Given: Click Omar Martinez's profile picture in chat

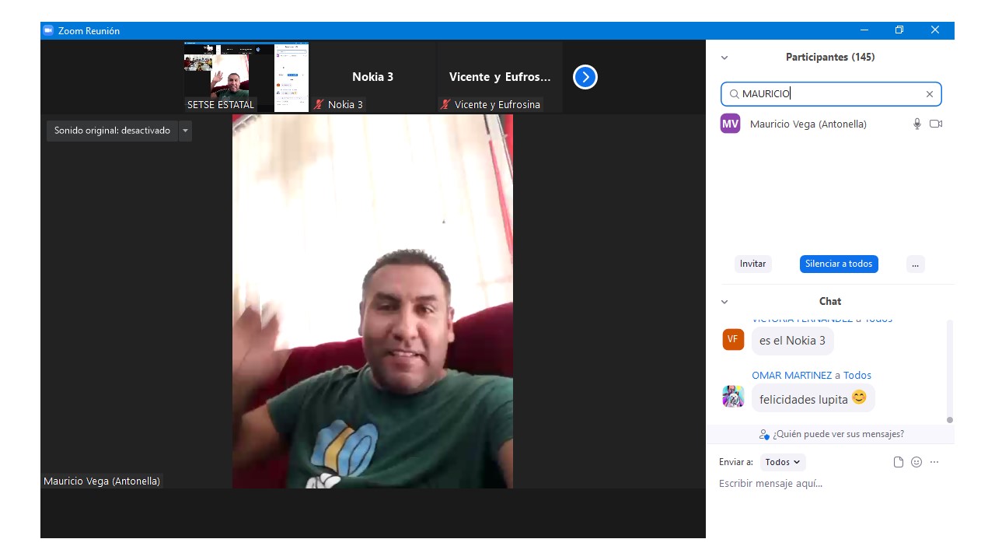Looking at the screenshot, I should 733,397.
